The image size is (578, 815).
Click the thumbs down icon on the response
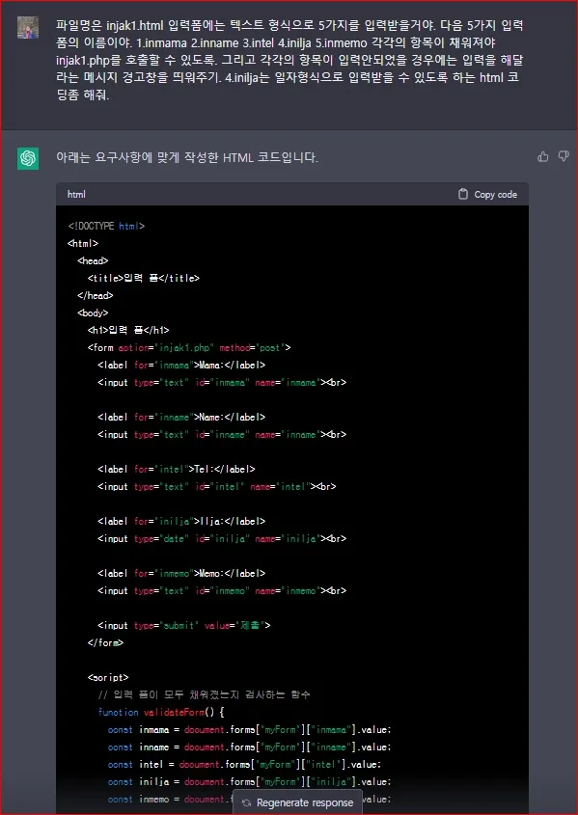point(564,156)
